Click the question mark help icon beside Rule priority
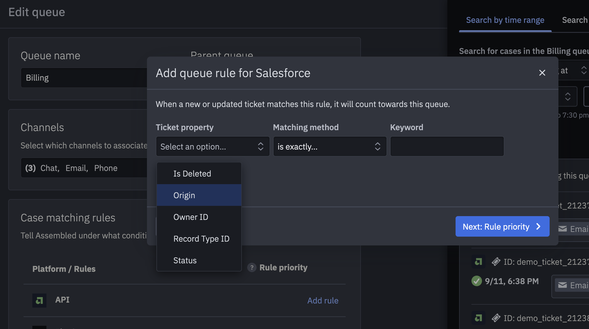This screenshot has height=329, width=589. click(252, 267)
